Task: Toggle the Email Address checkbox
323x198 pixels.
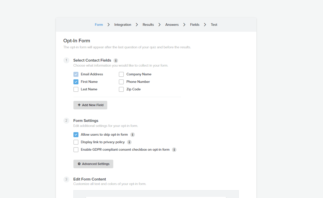Action: coord(76,74)
